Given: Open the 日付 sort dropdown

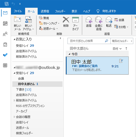Looking at the screenshot, I should (117, 49).
